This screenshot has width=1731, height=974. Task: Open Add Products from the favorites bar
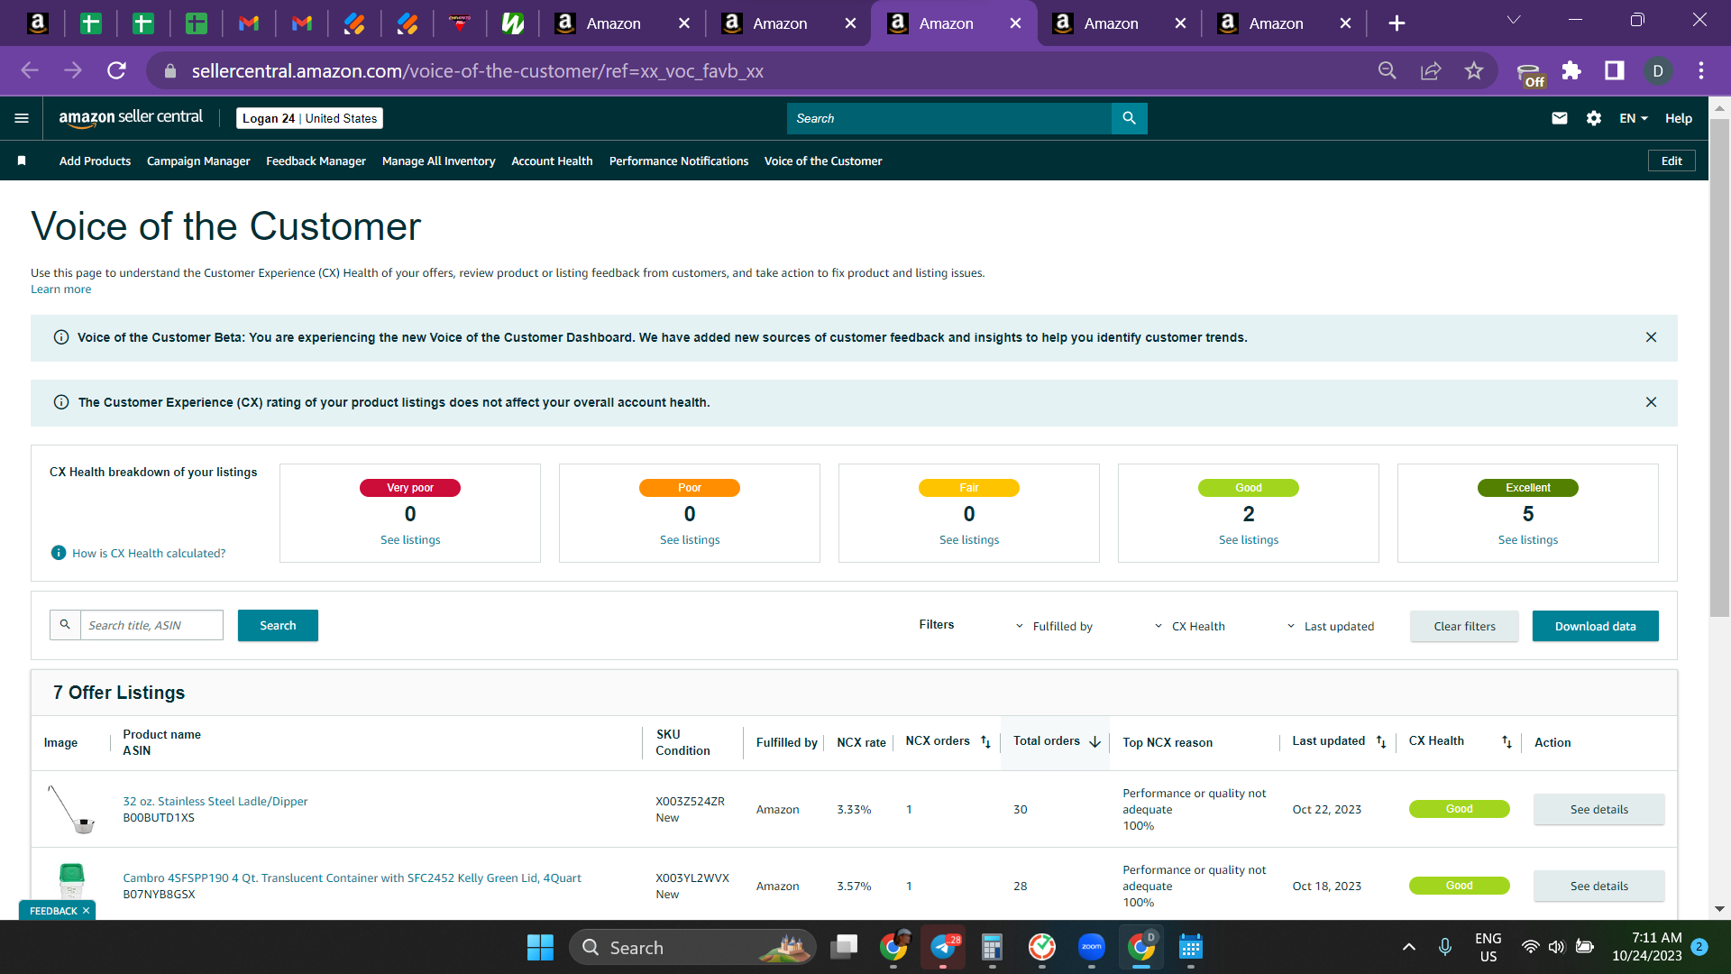point(95,161)
